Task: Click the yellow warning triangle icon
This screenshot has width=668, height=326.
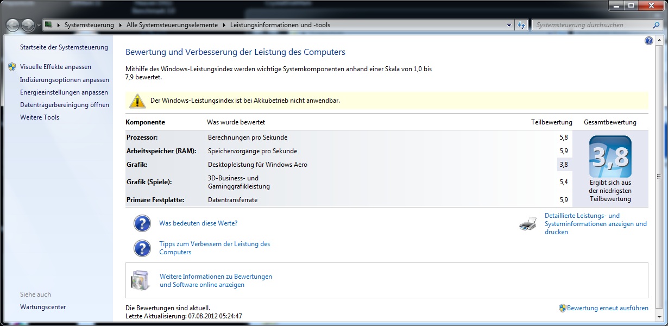Action: coord(137,101)
